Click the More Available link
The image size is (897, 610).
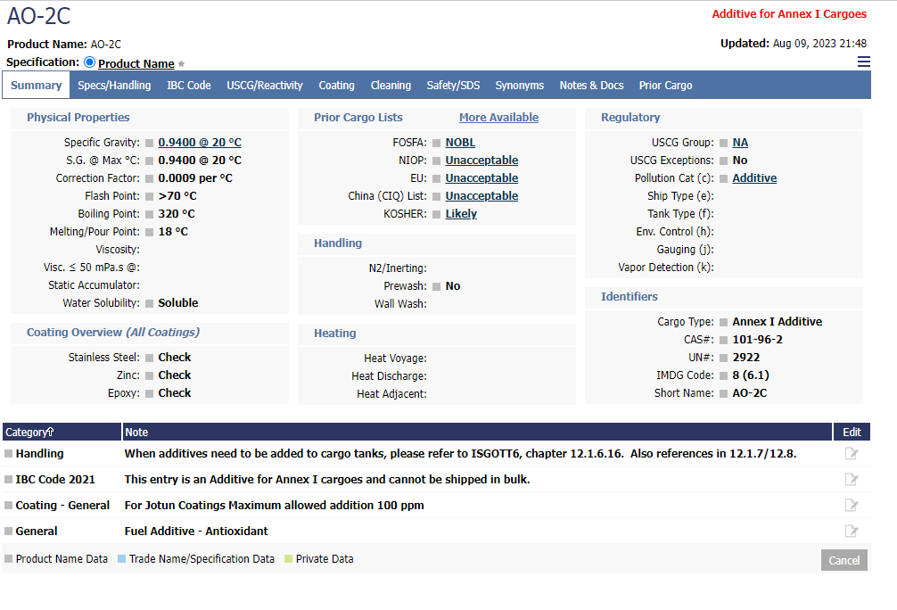tap(498, 118)
